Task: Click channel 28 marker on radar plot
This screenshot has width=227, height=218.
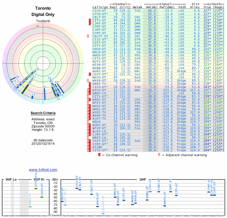Action: tap(13, 79)
